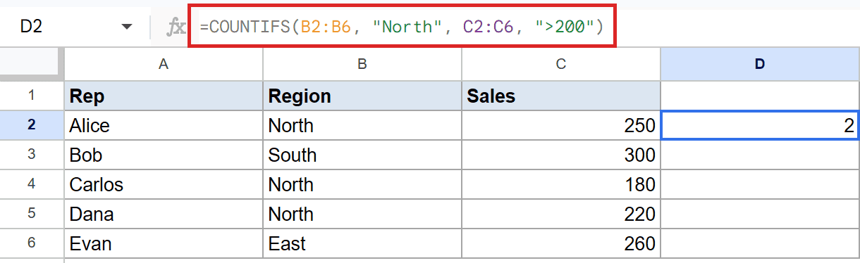The image size is (860, 263).
Task: Select the sales value 300
Action: pyautogui.click(x=561, y=155)
